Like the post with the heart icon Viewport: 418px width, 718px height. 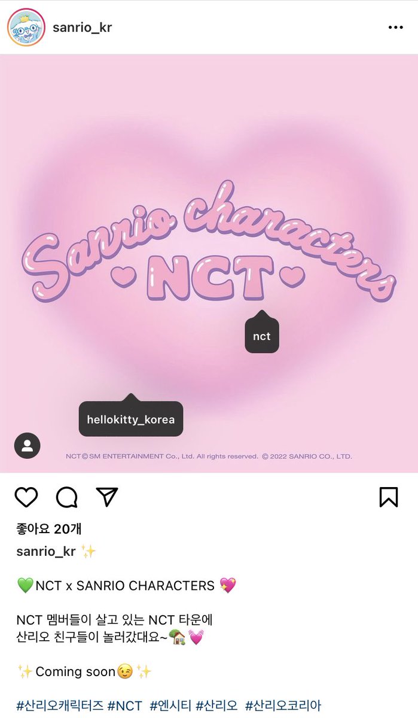tap(26, 497)
